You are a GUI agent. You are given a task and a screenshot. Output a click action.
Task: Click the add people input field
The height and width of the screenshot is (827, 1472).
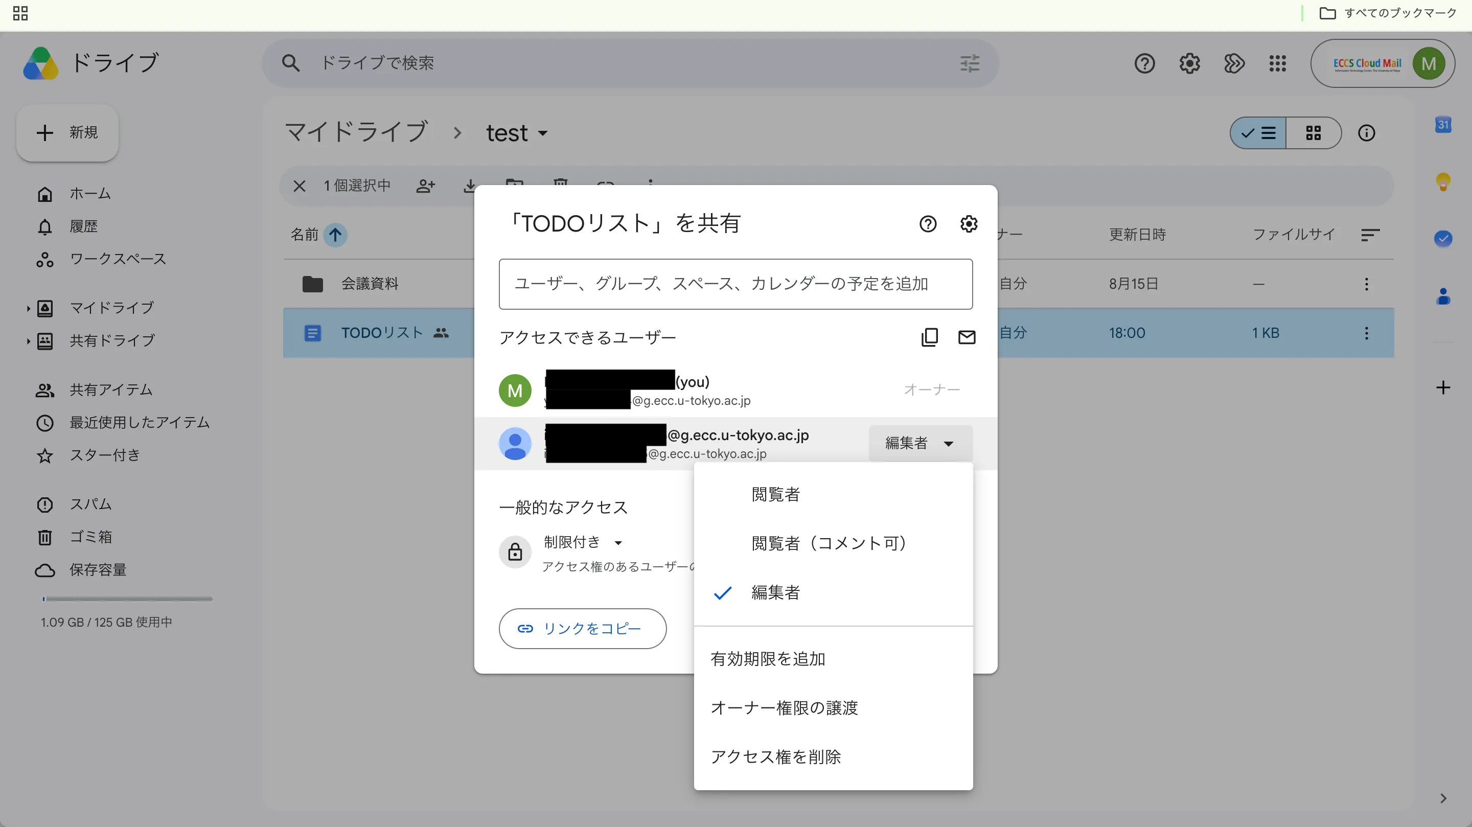tap(735, 284)
